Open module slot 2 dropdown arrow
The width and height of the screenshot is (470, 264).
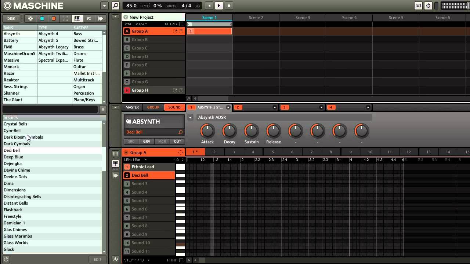click(x=275, y=107)
